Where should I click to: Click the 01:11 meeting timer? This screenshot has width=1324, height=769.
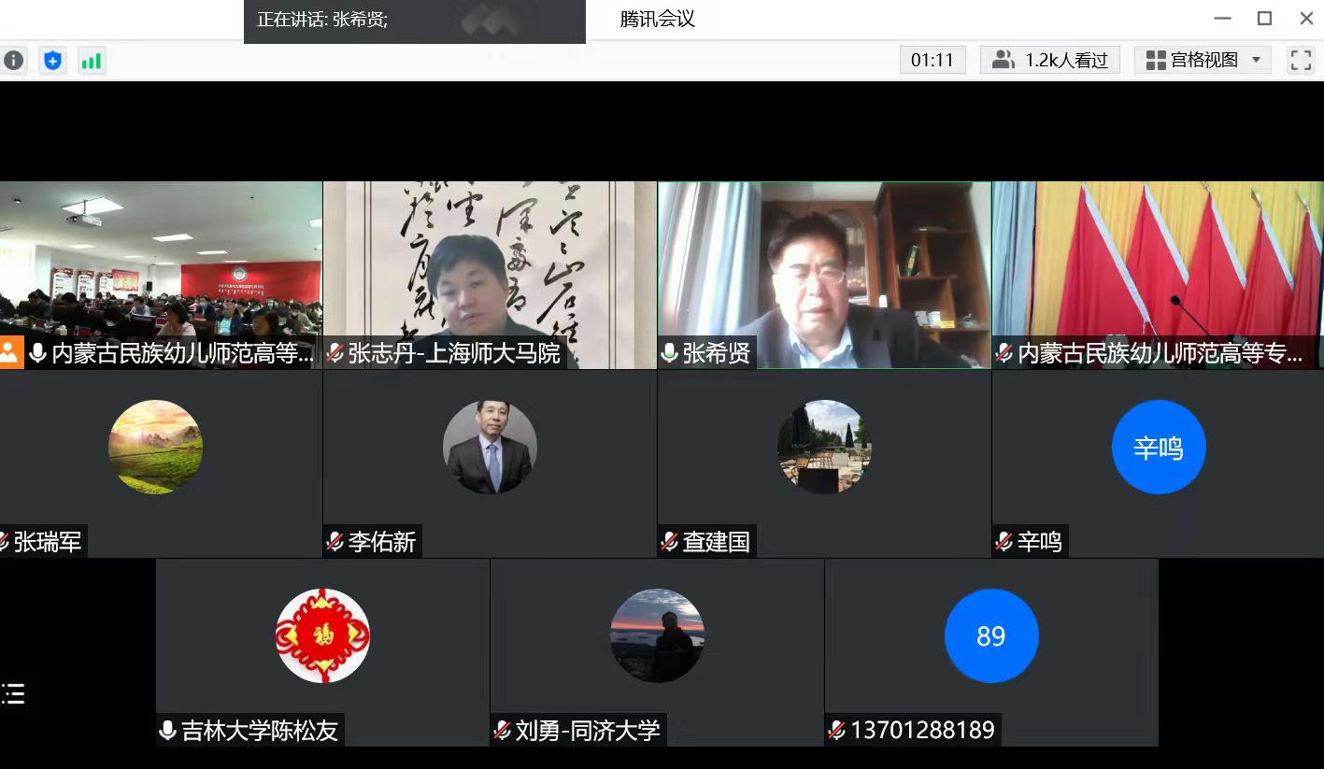tap(932, 61)
